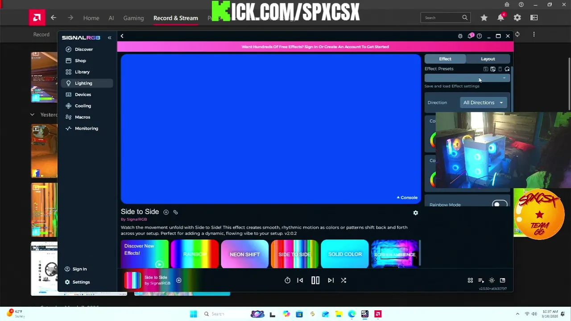Click the bug report icon
This screenshot has width=571, height=321.
click(460, 36)
